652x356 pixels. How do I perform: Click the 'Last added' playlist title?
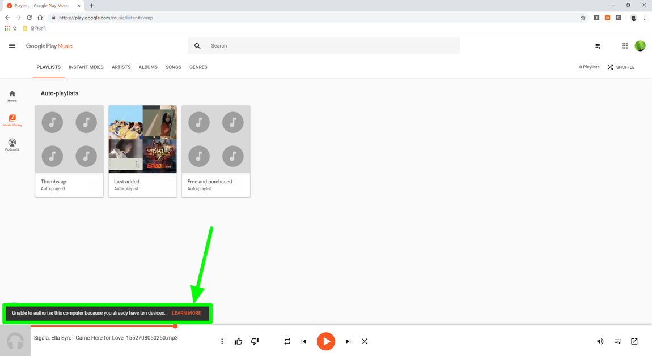click(x=126, y=182)
